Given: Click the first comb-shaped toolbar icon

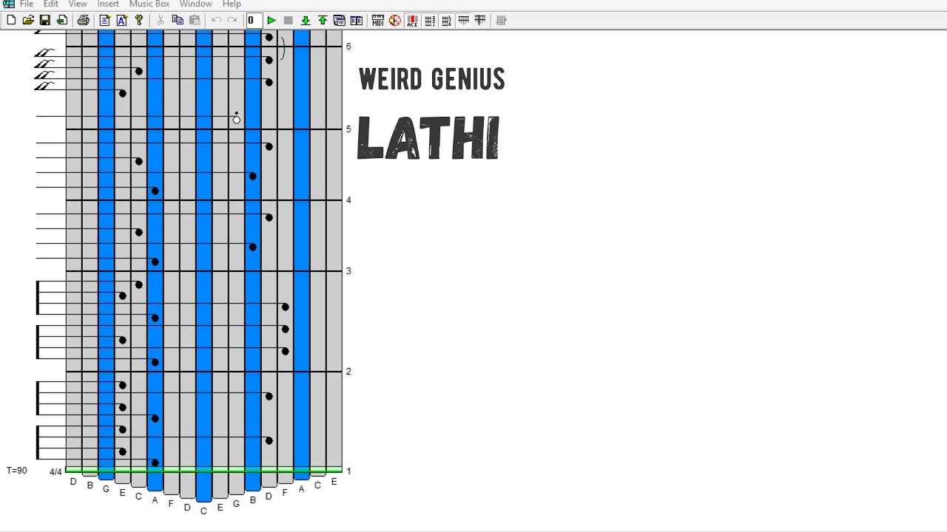Looking at the screenshot, I should pyautogui.click(x=464, y=21).
